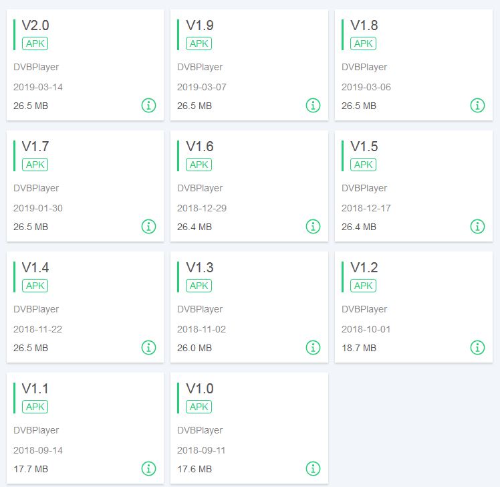
Task: Open info icon for V1.9 release
Action: pyautogui.click(x=313, y=105)
